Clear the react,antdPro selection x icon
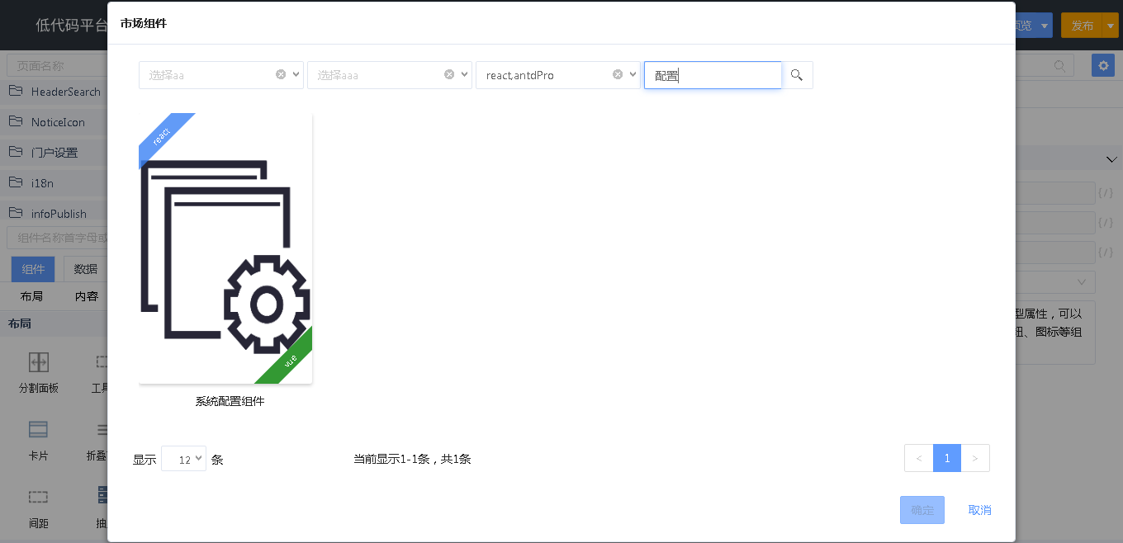This screenshot has height=543, width=1123. point(618,74)
